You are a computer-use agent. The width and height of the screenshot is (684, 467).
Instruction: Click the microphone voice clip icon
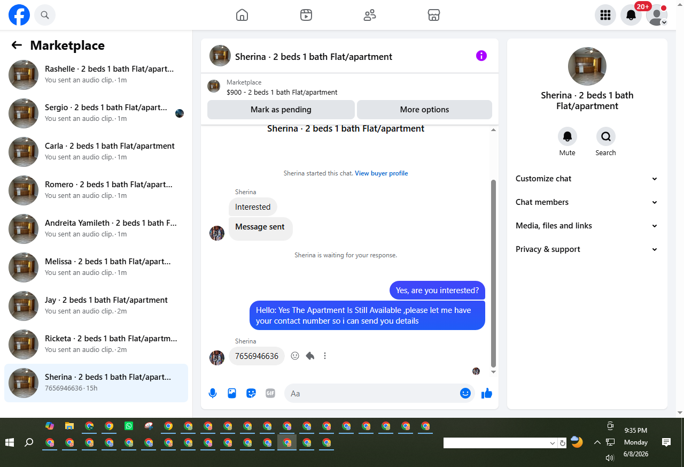coord(213,394)
